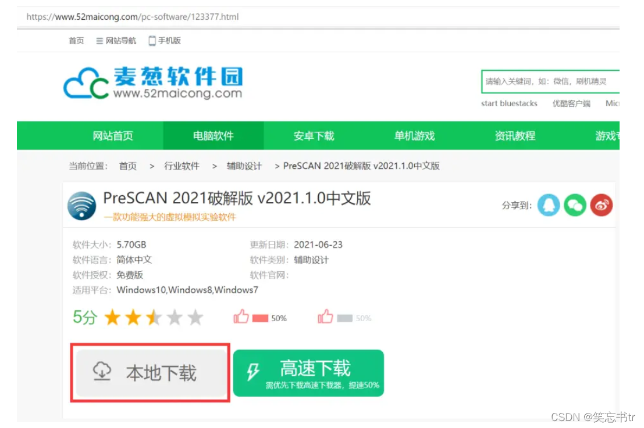This screenshot has height=428, width=644.
Task: Toggle the red thumbs-up rating
Action: [x=244, y=316]
